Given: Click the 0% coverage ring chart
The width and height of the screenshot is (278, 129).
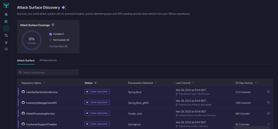Looking at the screenshot, I should point(32,40).
